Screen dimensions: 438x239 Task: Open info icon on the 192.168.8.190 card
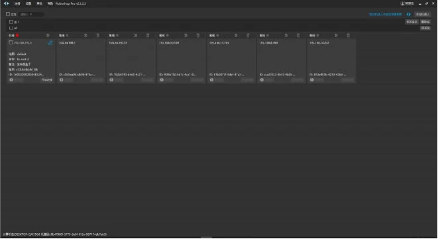(x=262, y=80)
